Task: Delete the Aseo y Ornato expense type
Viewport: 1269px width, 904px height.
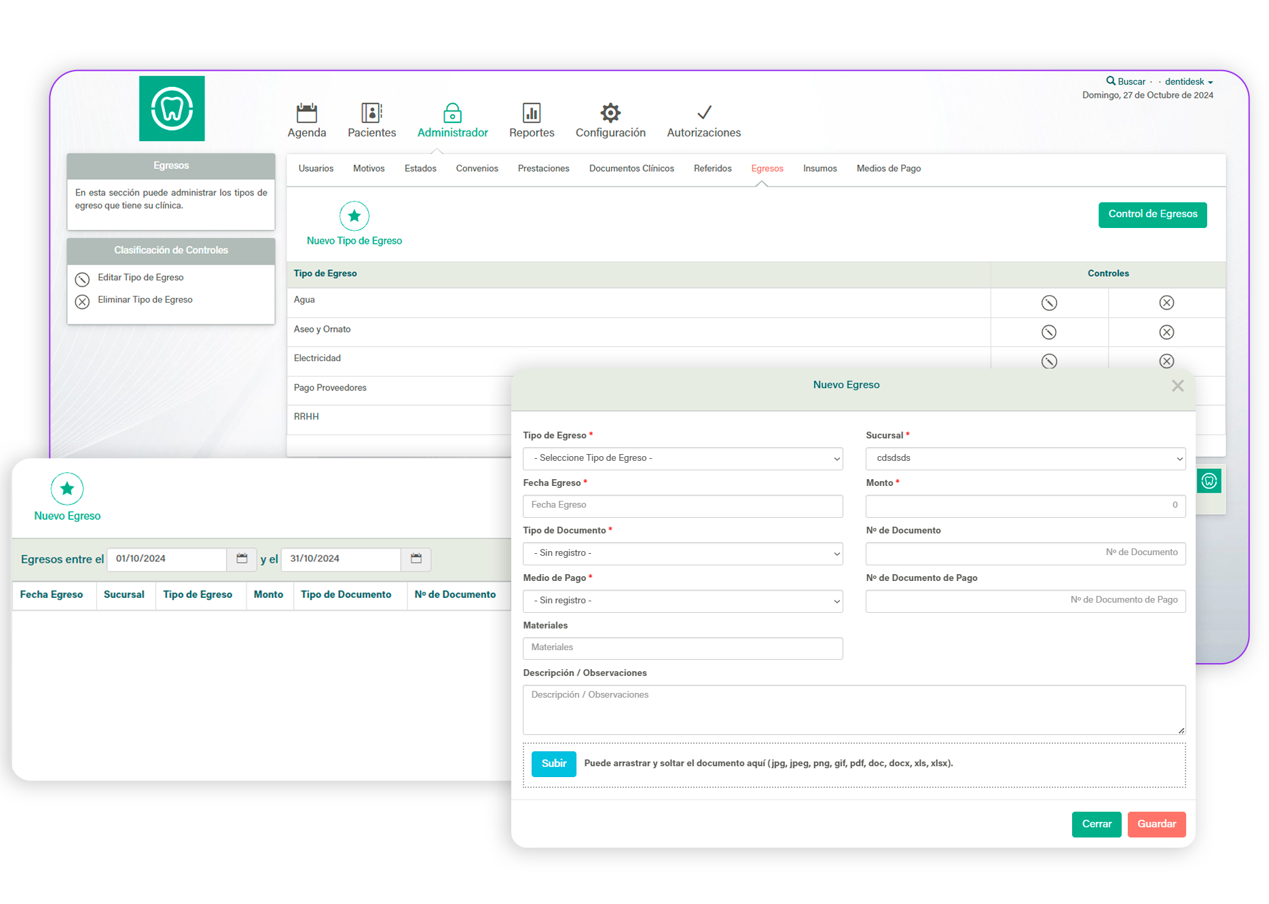Action: tap(1166, 332)
